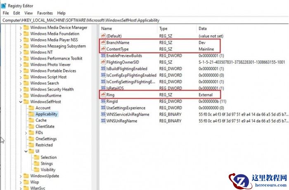Click the Ring string value icon

point(103,95)
